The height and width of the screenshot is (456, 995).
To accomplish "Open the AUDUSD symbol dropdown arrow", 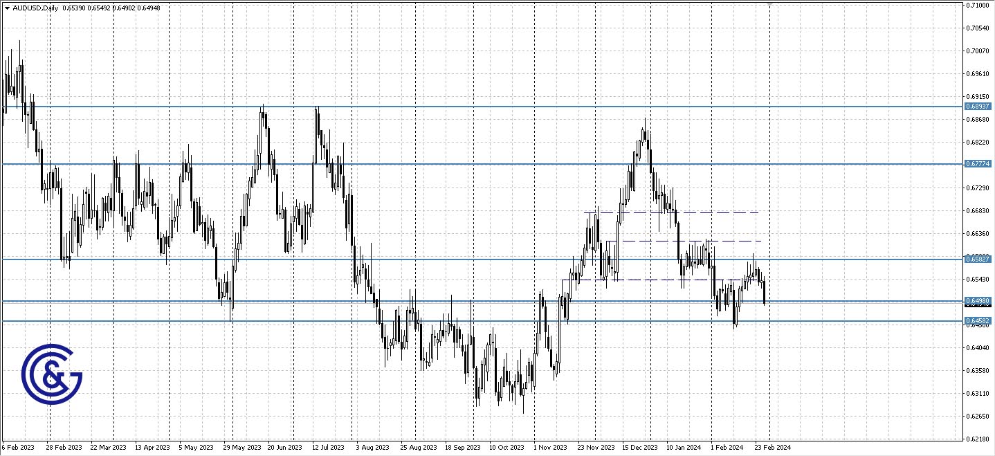I will [6, 6].
